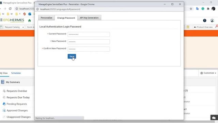Open the Chrome profile avatar
This screenshot has width=218, height=123.
tap(214, 9)
